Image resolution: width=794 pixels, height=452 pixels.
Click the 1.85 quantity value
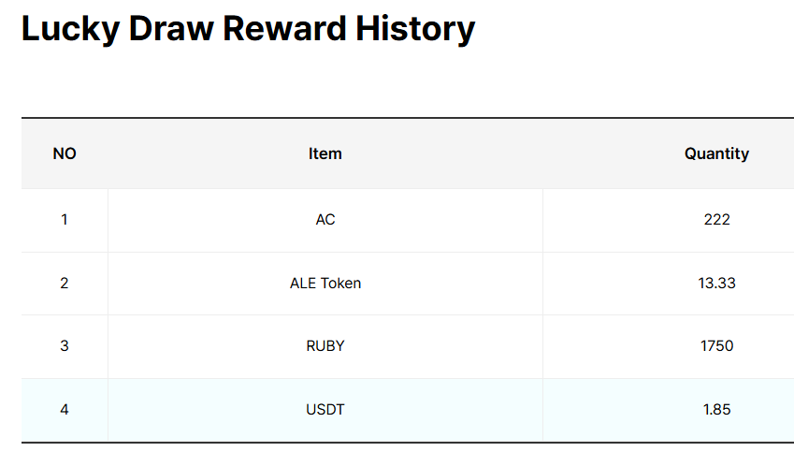coord(716,410)
